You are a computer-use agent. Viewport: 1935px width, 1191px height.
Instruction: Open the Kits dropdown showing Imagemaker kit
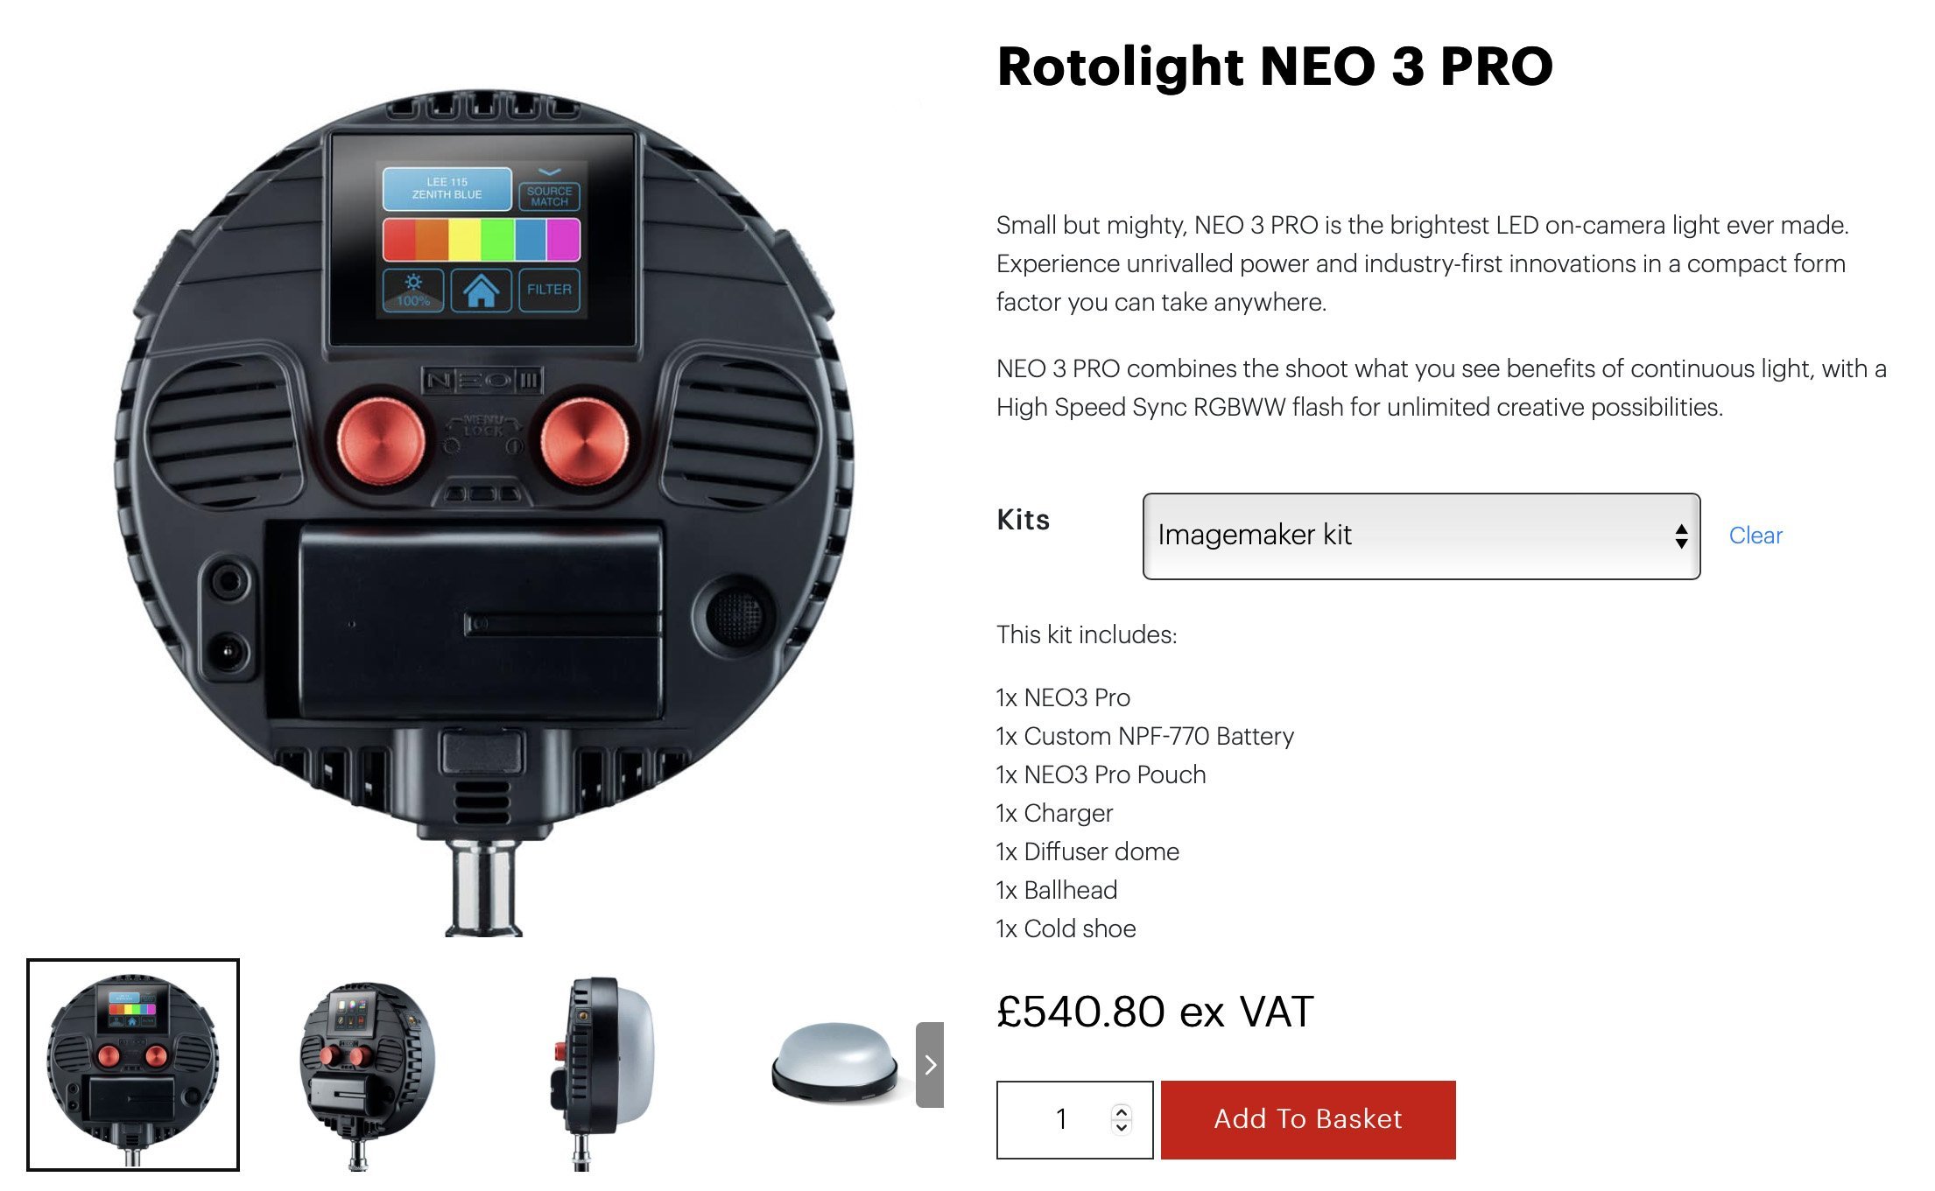[x=1421, y=536]
